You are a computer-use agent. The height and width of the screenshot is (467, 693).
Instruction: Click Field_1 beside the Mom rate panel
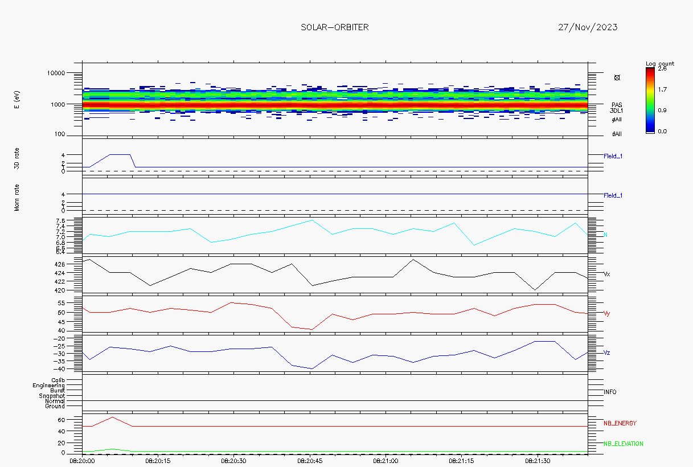pos(613,195)
